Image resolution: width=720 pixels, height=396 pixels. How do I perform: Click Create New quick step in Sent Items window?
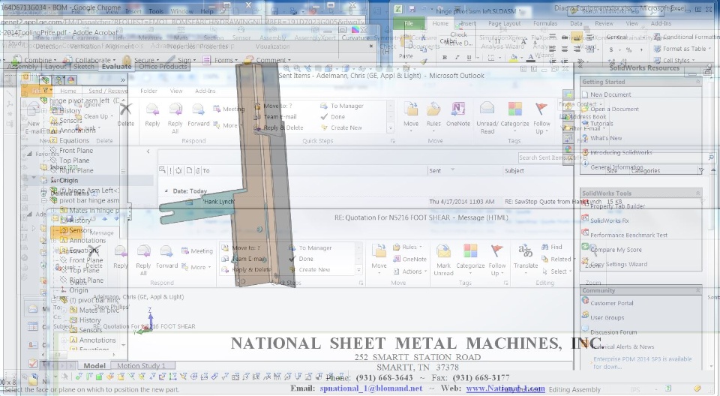point(342,127)
